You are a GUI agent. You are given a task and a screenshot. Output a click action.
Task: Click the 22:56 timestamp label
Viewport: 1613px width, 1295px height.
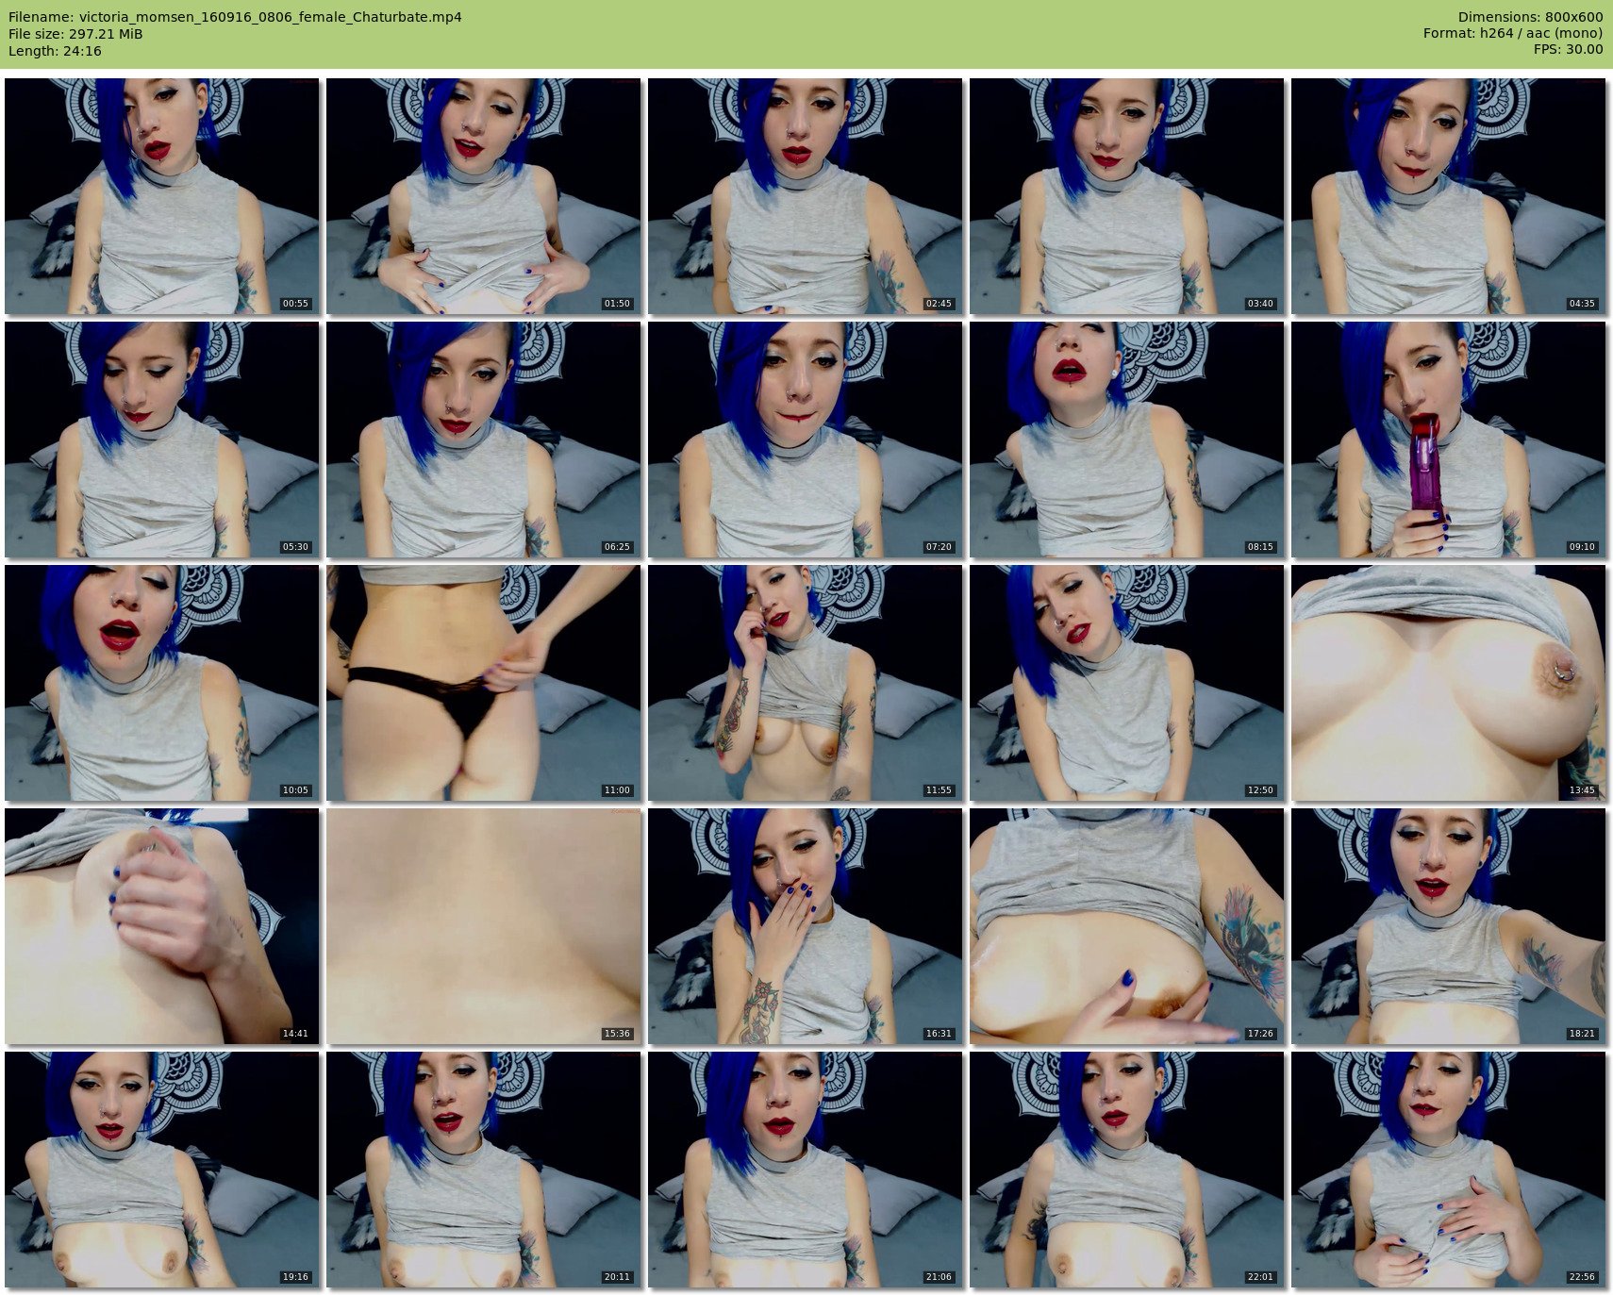coord(1582,1277)
